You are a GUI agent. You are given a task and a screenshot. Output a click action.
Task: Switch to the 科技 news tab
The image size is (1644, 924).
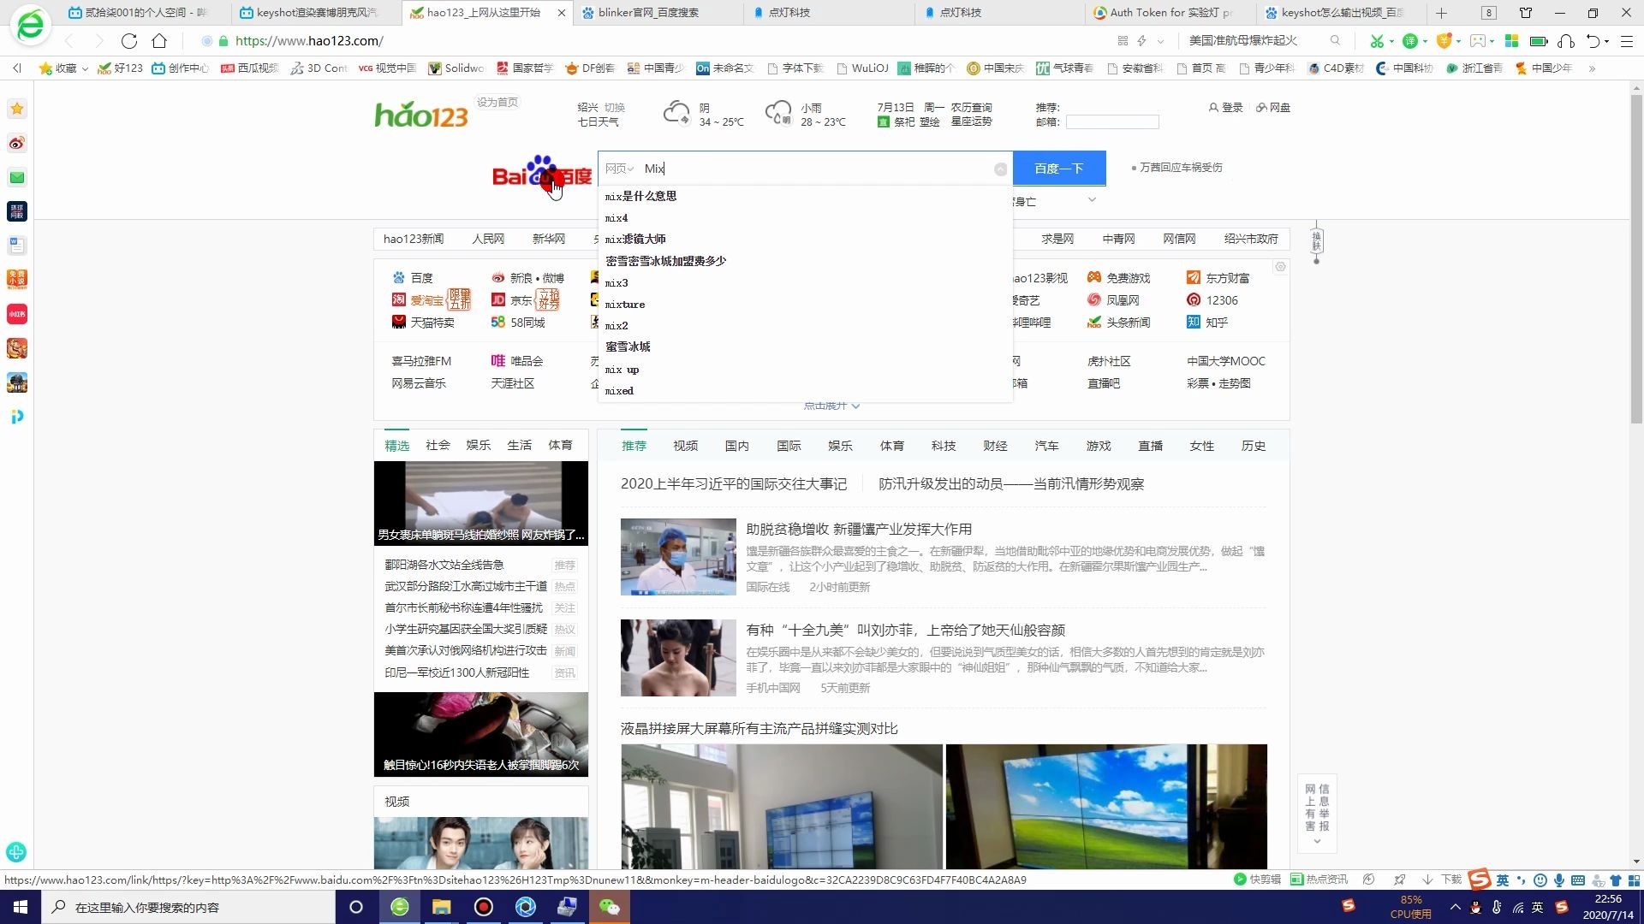pyautogui.click(x=944, y=446)
